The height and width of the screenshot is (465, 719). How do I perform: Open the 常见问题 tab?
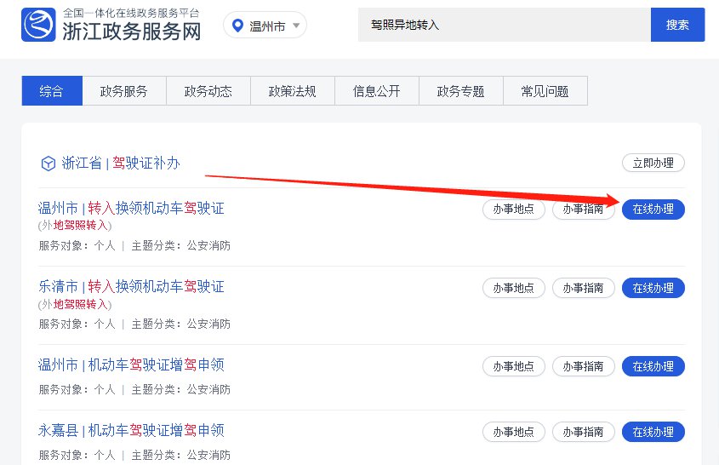(x=545, y=91)
